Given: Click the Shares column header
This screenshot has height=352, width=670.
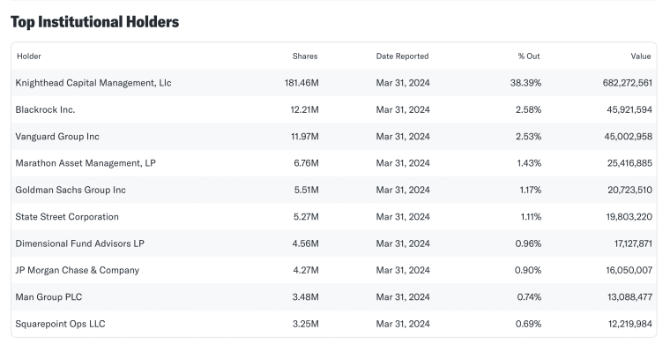Looking at the screenshot, I should coord(305,56).
